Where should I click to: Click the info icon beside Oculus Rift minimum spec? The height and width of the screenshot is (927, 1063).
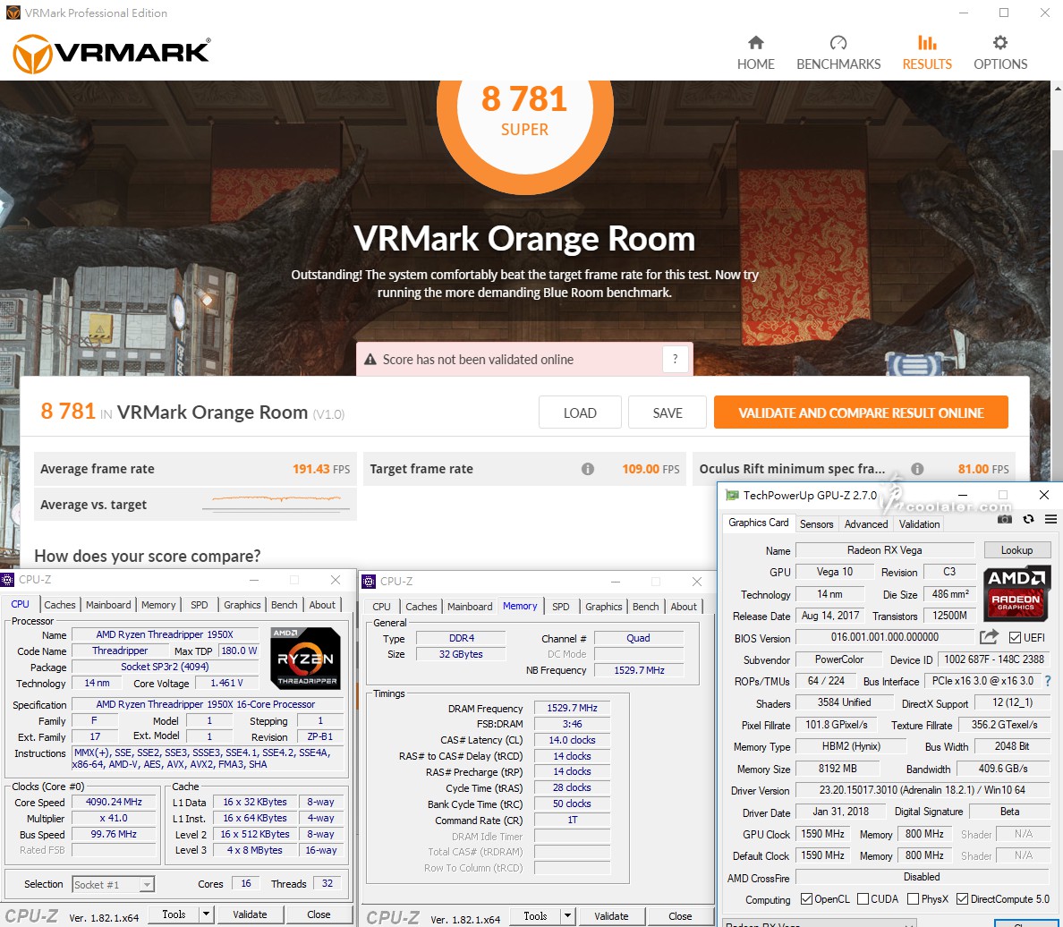tap(917, 469)
